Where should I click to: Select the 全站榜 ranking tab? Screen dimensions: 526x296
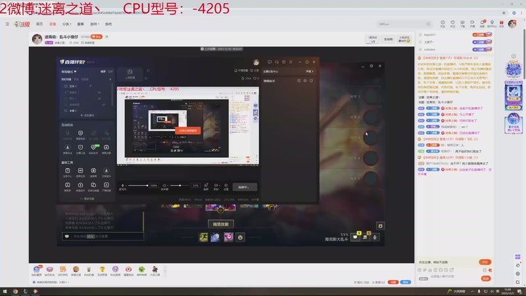pyautogui.click(x=388, y=39)
